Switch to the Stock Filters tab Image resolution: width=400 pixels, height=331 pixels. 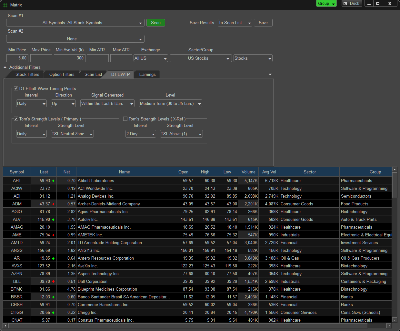pos(27,75)
